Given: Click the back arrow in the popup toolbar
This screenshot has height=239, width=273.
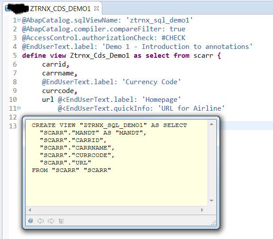Looking at the screenshot, I should click(x=41, y=221).
